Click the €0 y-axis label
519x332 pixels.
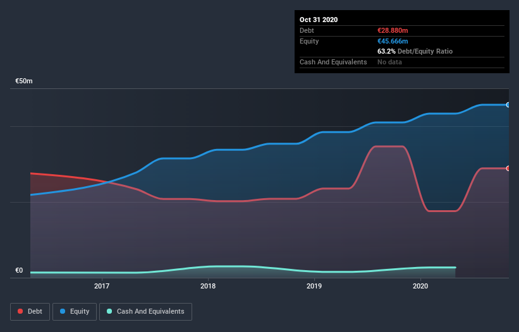[19, 270]
